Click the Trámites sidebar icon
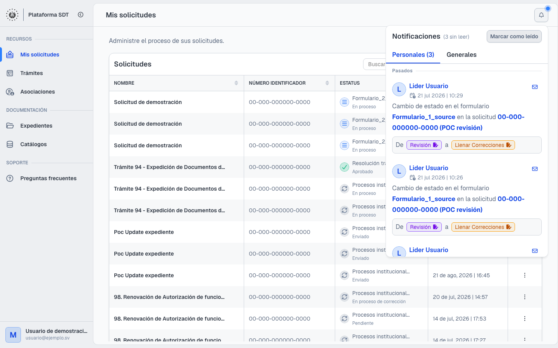 pyautogui.click(x=10, y=73)
